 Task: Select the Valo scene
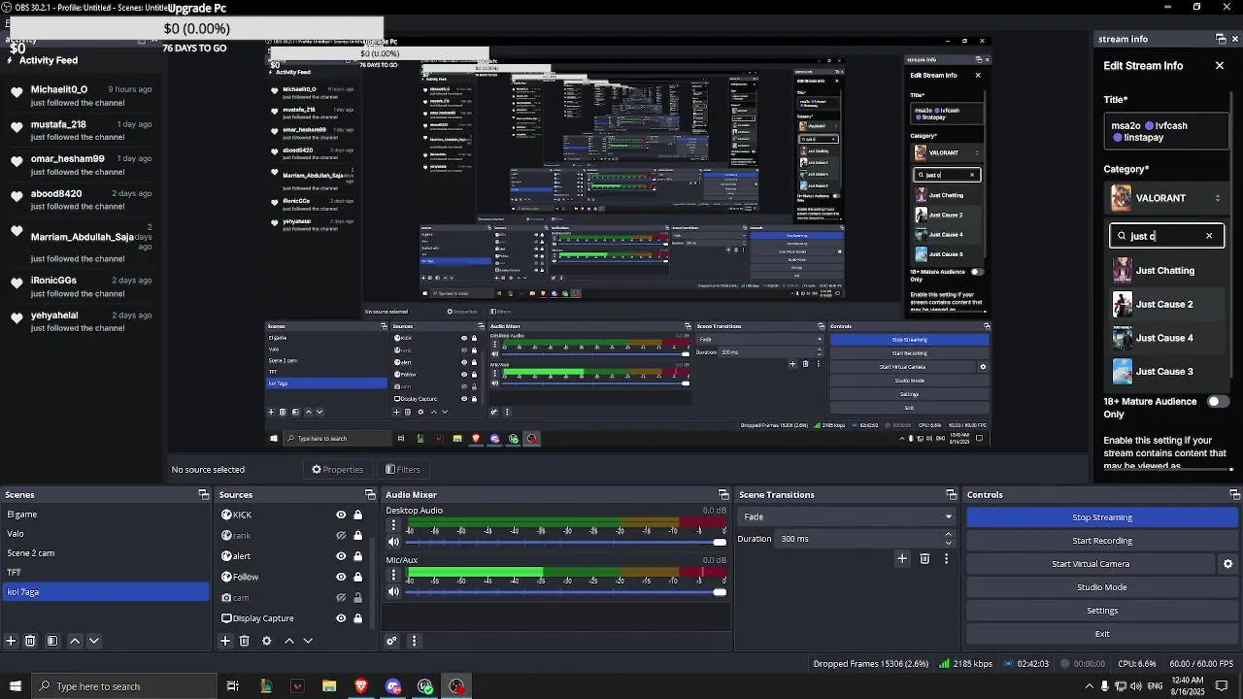tap(105, 534)
